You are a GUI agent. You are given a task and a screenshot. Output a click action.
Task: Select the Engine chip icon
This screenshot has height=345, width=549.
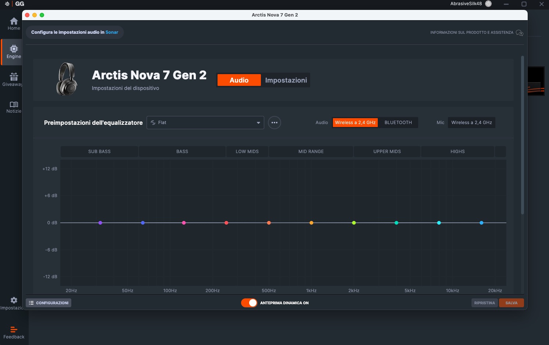[14, 49]
